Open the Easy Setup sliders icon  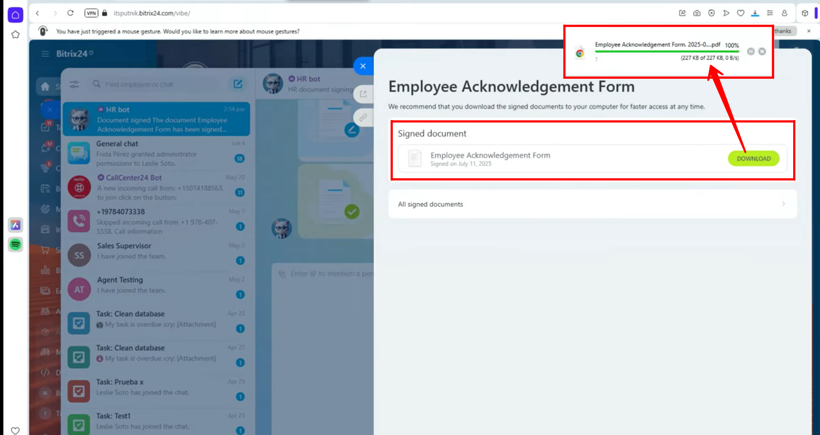click(x=770, y=13)
